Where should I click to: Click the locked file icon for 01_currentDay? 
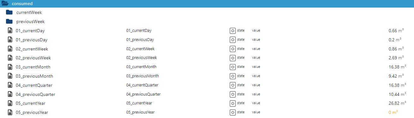(x=10, y=31)
